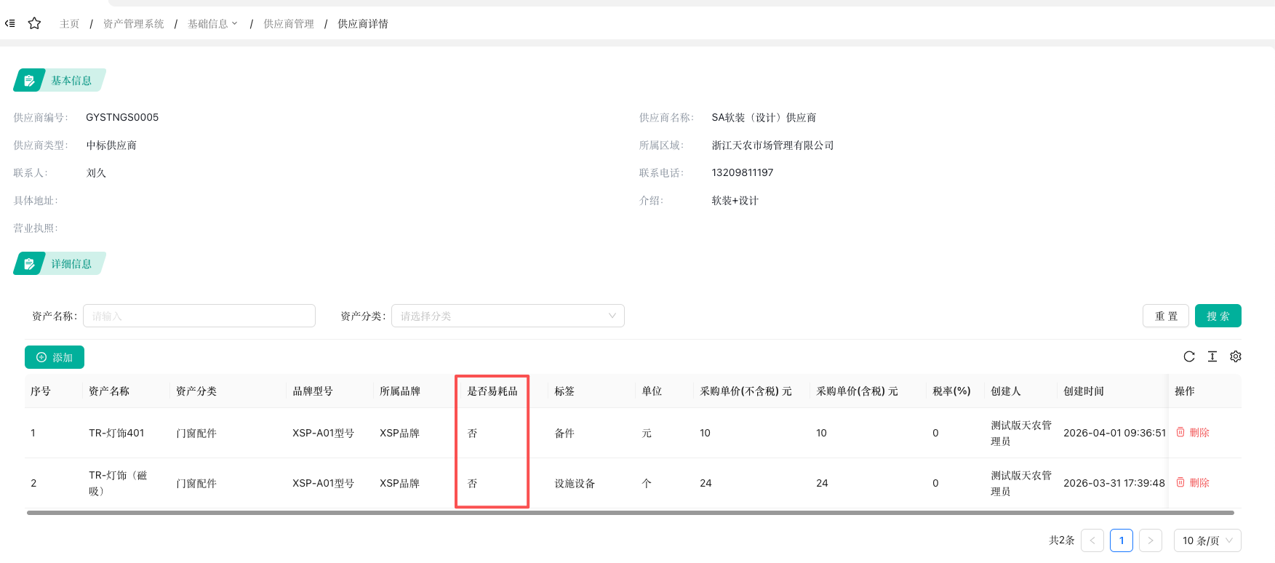Go to previous page arrow

[x=1092, y=540]
